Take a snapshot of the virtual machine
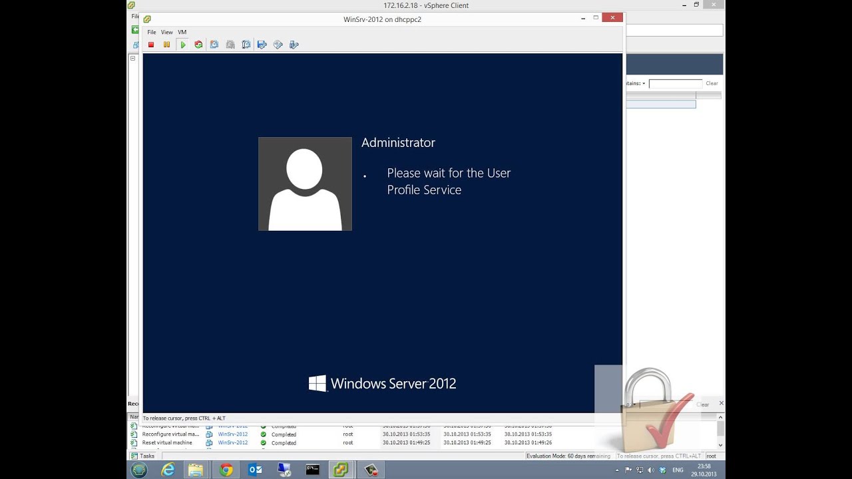The height and width of the screenshot is (479, 852). point(214,45)
